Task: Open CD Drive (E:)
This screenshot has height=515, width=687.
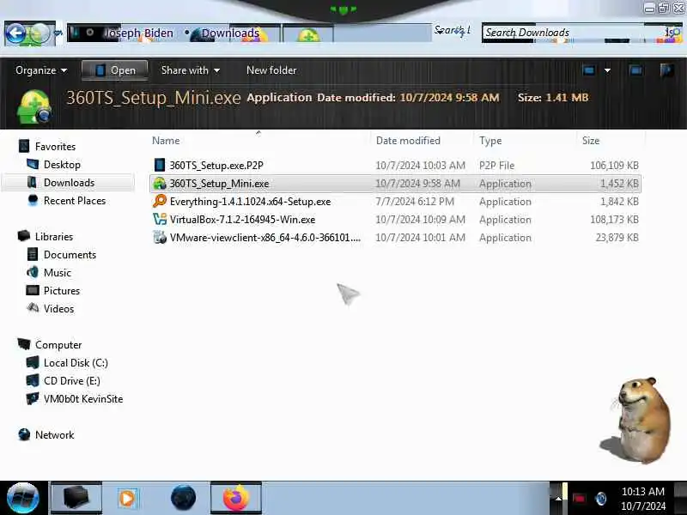Action: (x=72, y=380)
